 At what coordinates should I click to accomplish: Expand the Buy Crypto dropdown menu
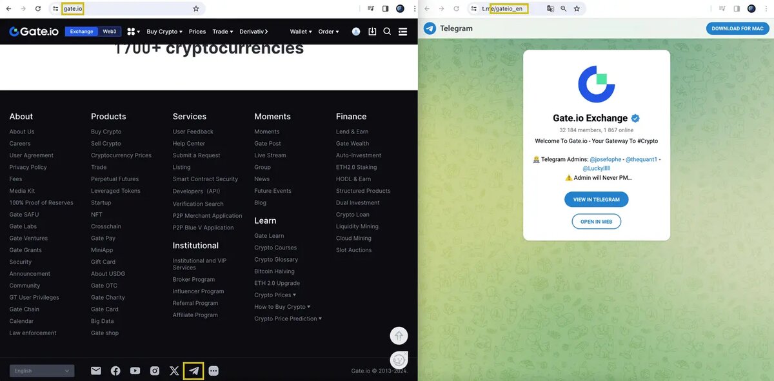[x=164, y=32]
